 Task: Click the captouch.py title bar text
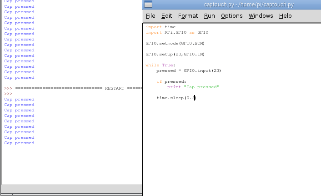(249, 5)
